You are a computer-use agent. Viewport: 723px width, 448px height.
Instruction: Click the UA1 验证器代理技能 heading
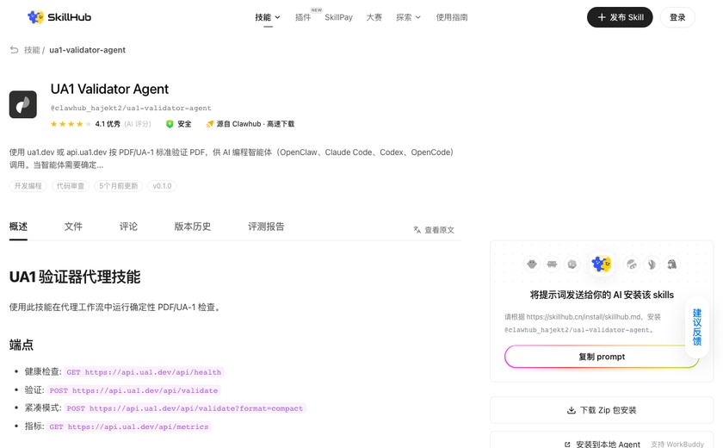point(75,277)
